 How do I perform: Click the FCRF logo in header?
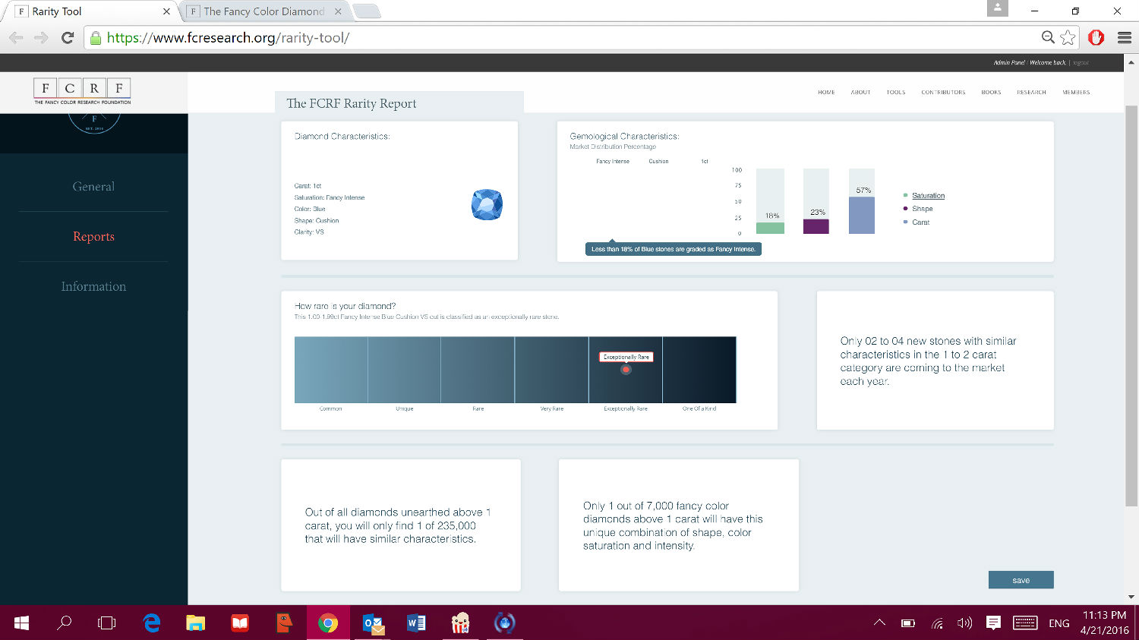[x=82, y=91]
